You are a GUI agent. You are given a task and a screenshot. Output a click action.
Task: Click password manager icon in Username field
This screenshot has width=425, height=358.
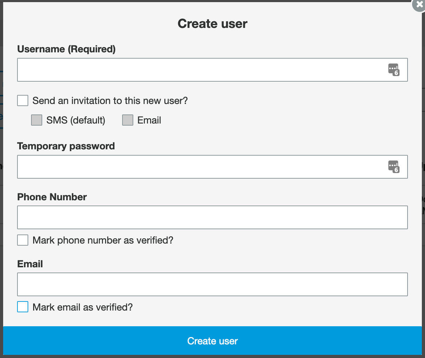coord(394,70)
